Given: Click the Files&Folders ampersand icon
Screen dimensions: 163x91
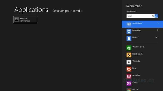Looking at the screenshot, I should click(129, 55).
